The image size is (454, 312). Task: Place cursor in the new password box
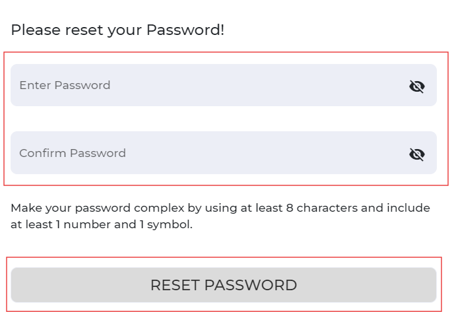224,85
